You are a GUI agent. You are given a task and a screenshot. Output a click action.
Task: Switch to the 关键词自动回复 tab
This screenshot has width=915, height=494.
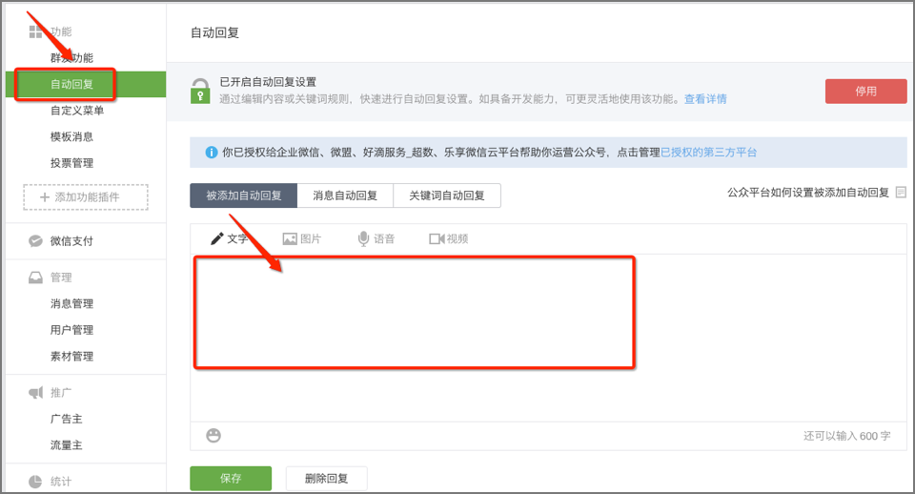click(447, 196)
